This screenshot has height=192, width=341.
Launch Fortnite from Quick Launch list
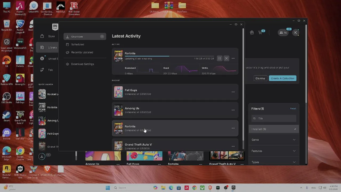point(48,107)
